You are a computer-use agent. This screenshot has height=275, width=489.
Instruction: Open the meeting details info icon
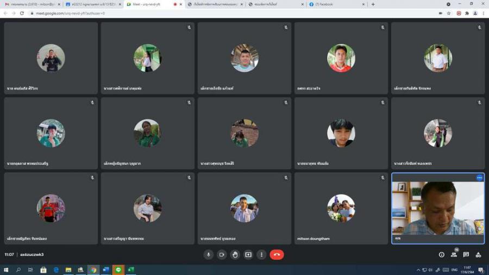pos(441,254)
